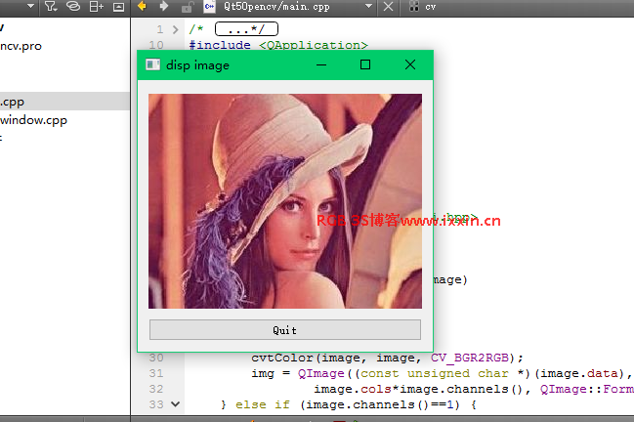
Task: Click line number 30 in the editor gutter
Action: tap(156, 358)
